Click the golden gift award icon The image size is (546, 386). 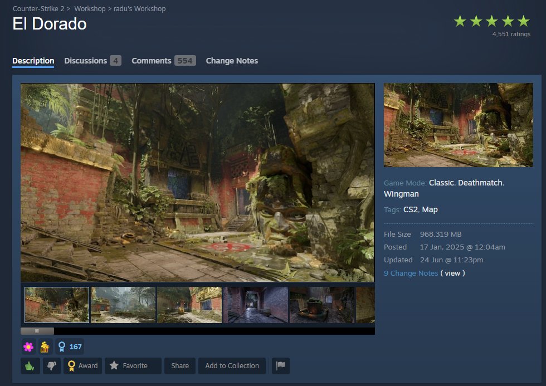tap(45, 346)
